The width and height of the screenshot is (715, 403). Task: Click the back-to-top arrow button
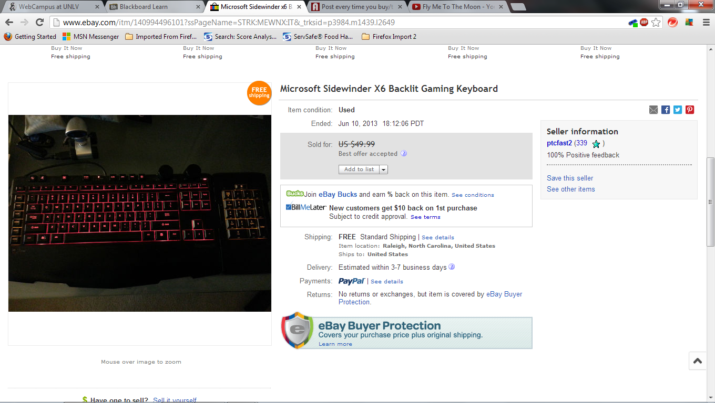pyautogui.click(x=698, y=361)
